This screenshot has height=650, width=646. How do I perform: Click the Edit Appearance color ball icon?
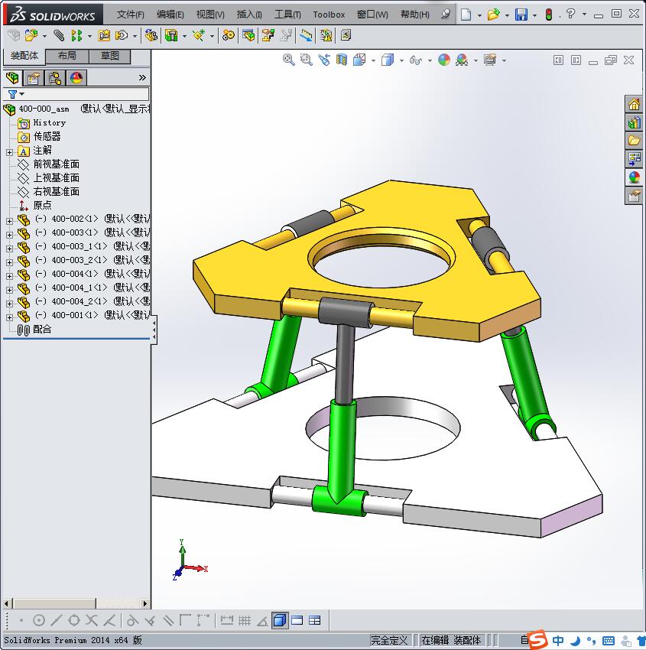[444, 60]
